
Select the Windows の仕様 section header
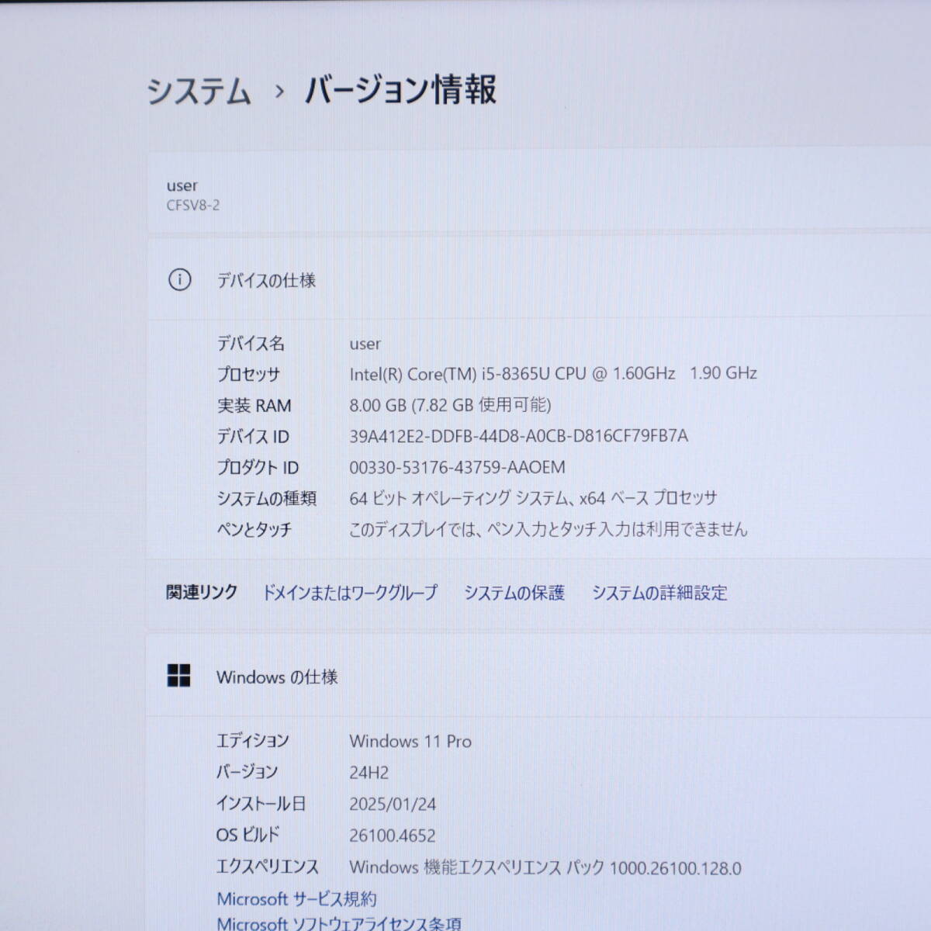(x=277, y=677)
